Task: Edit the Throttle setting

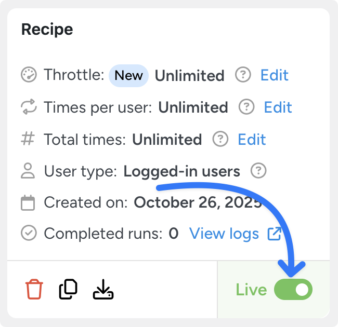Action: (x=275, y=75)
